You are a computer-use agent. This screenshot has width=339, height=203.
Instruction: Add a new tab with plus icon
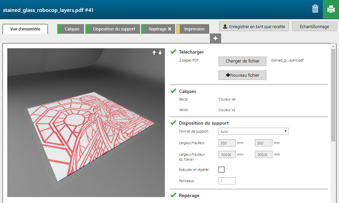point(215,38)
